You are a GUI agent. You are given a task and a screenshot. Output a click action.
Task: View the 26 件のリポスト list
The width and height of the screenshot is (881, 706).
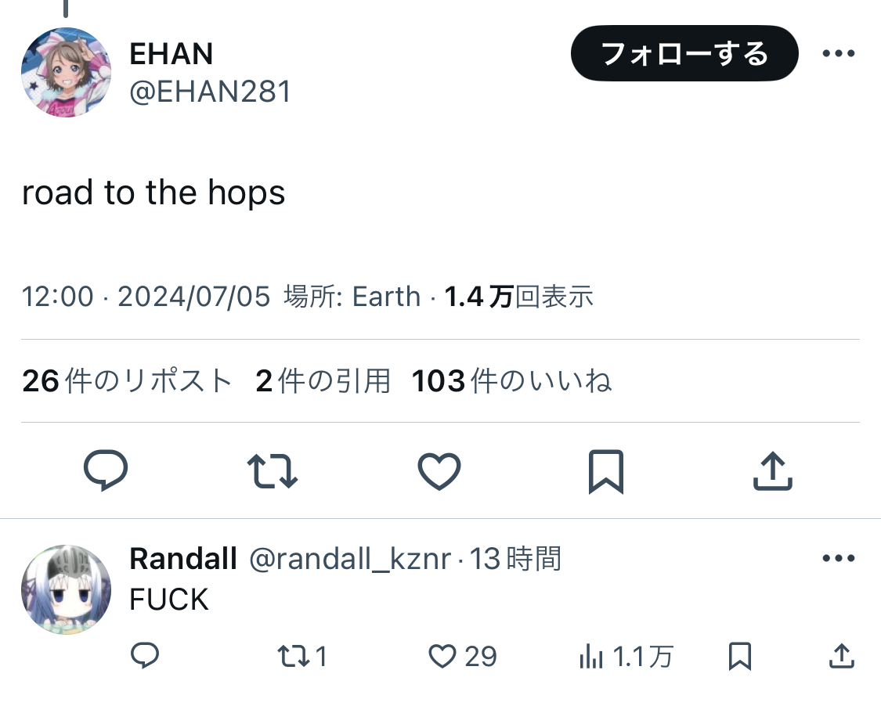128,381
